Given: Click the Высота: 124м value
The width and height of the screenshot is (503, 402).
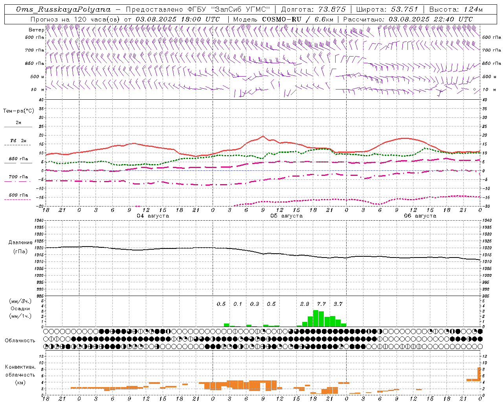Looking at the screenshot, I should (x=456, y=9).
